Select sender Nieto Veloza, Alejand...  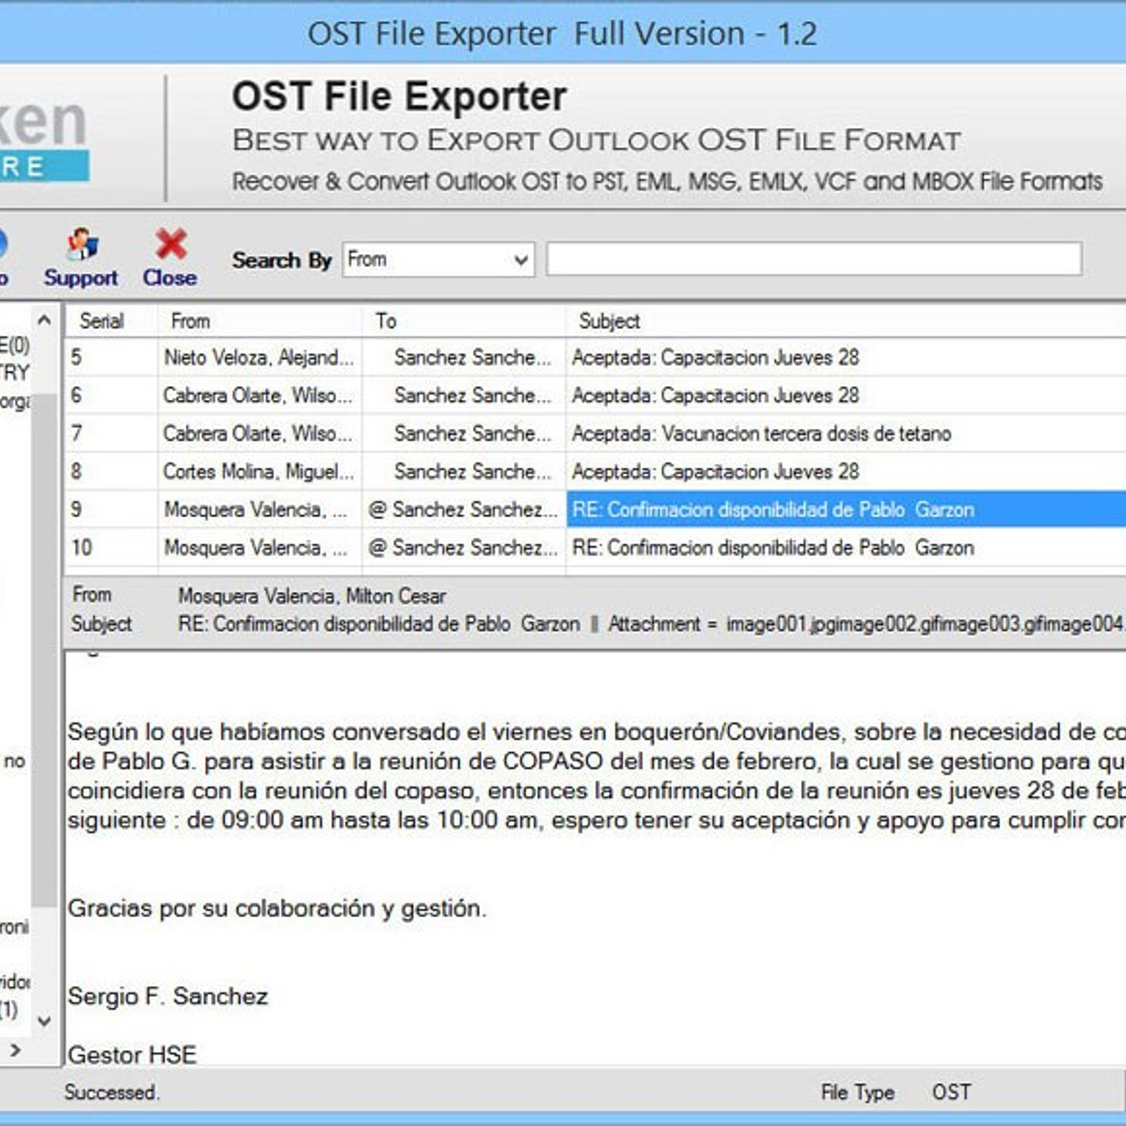click(x=259, y=358)
